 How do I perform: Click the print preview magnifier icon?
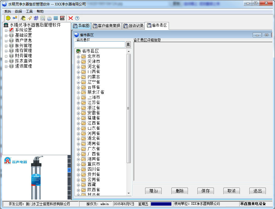[x=42, y=18]
